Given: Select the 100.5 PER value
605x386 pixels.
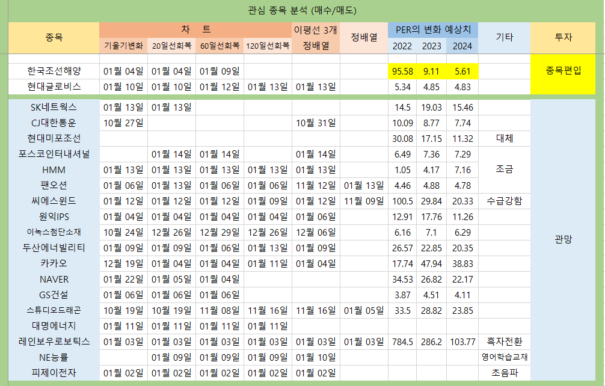Looking at the screenshot, I should point(402,201).
